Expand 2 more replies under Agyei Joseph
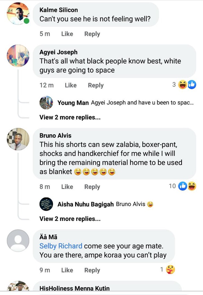This screenshot has height=295, width=203. coord(70,117)
